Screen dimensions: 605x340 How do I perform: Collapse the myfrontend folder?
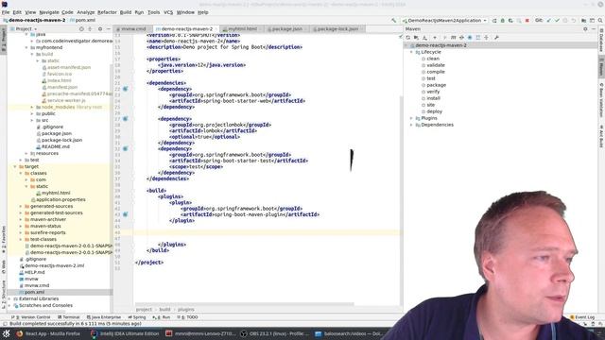(26, 47)
